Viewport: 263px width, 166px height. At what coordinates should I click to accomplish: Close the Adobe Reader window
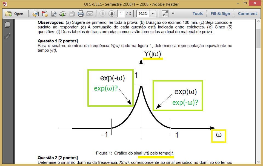point(255,3)
